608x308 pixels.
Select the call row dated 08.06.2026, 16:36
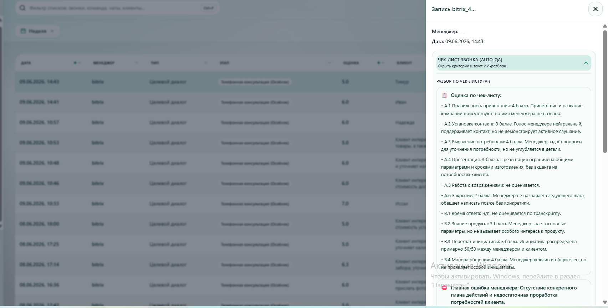[x=220, y=285]
